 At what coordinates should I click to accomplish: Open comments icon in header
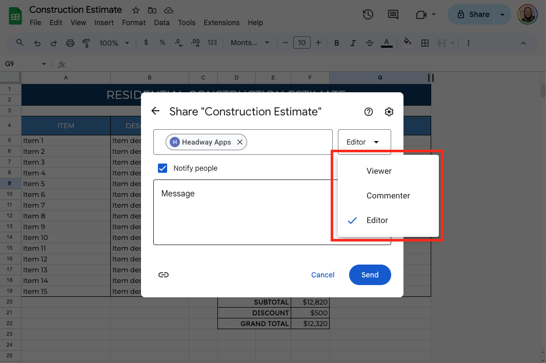pyautogui.click(x=393, y=15)
